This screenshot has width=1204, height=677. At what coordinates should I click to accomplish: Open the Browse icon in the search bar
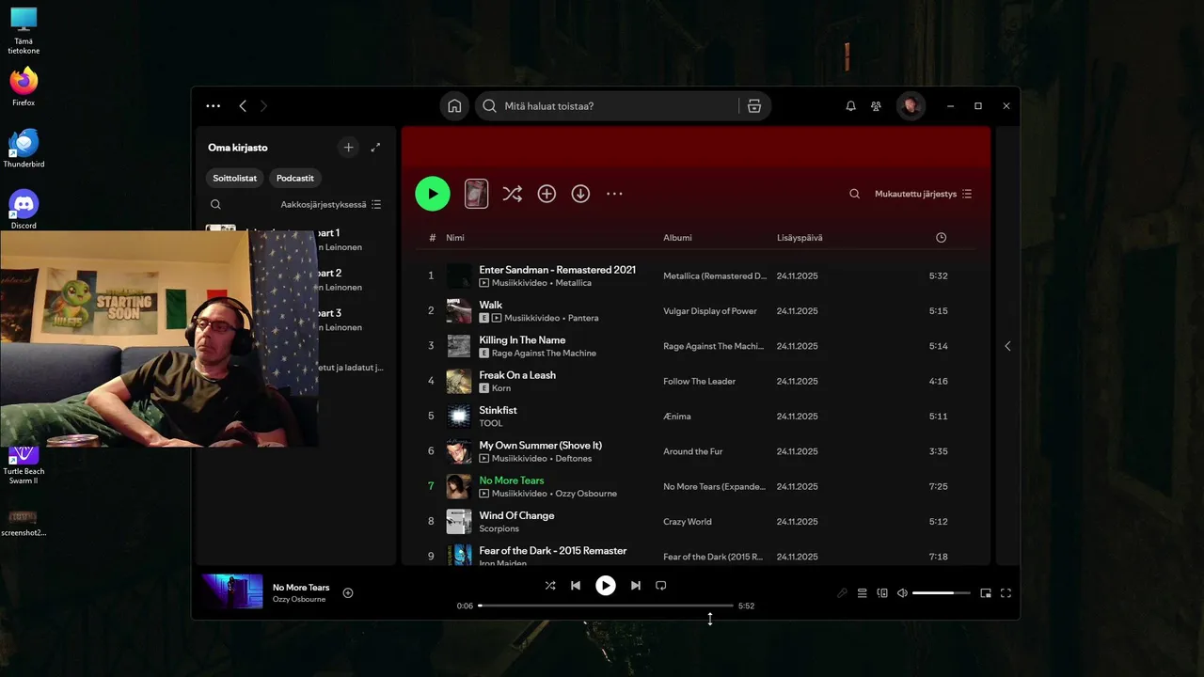[753, 106]
